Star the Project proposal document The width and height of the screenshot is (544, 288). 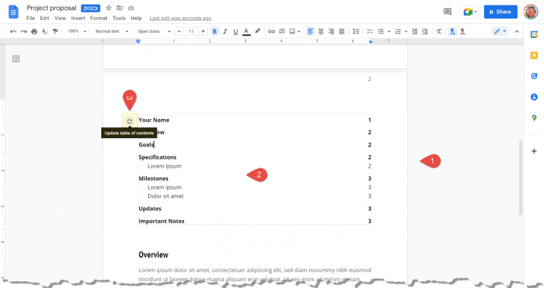pos(108,8)
